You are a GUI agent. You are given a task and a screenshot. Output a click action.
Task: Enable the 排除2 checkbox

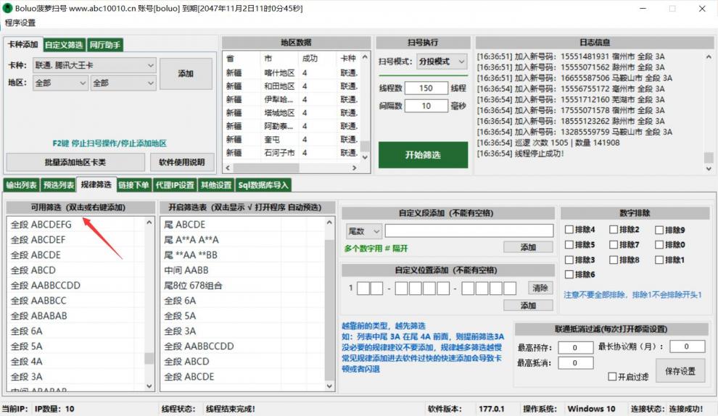tap(614, 230)
